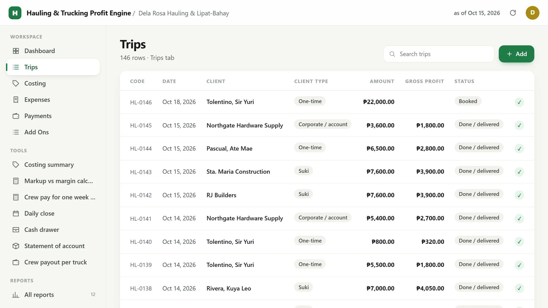Image resolution: width=548 pixels, height=308 pixels.
Task: Click the Booked status badge
Action: tap(468, 101)
